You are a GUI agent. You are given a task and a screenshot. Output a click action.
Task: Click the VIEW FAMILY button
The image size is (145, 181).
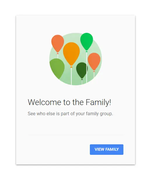pos(106,149)
